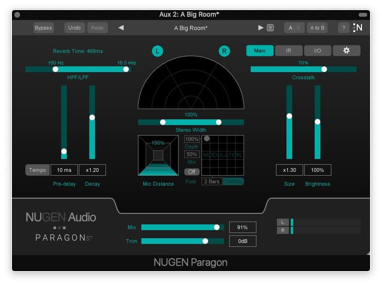The width and height of the screenshot is (382, 285).
Task: Toggle the Bypass button
Action: click(x=43, y=28)
